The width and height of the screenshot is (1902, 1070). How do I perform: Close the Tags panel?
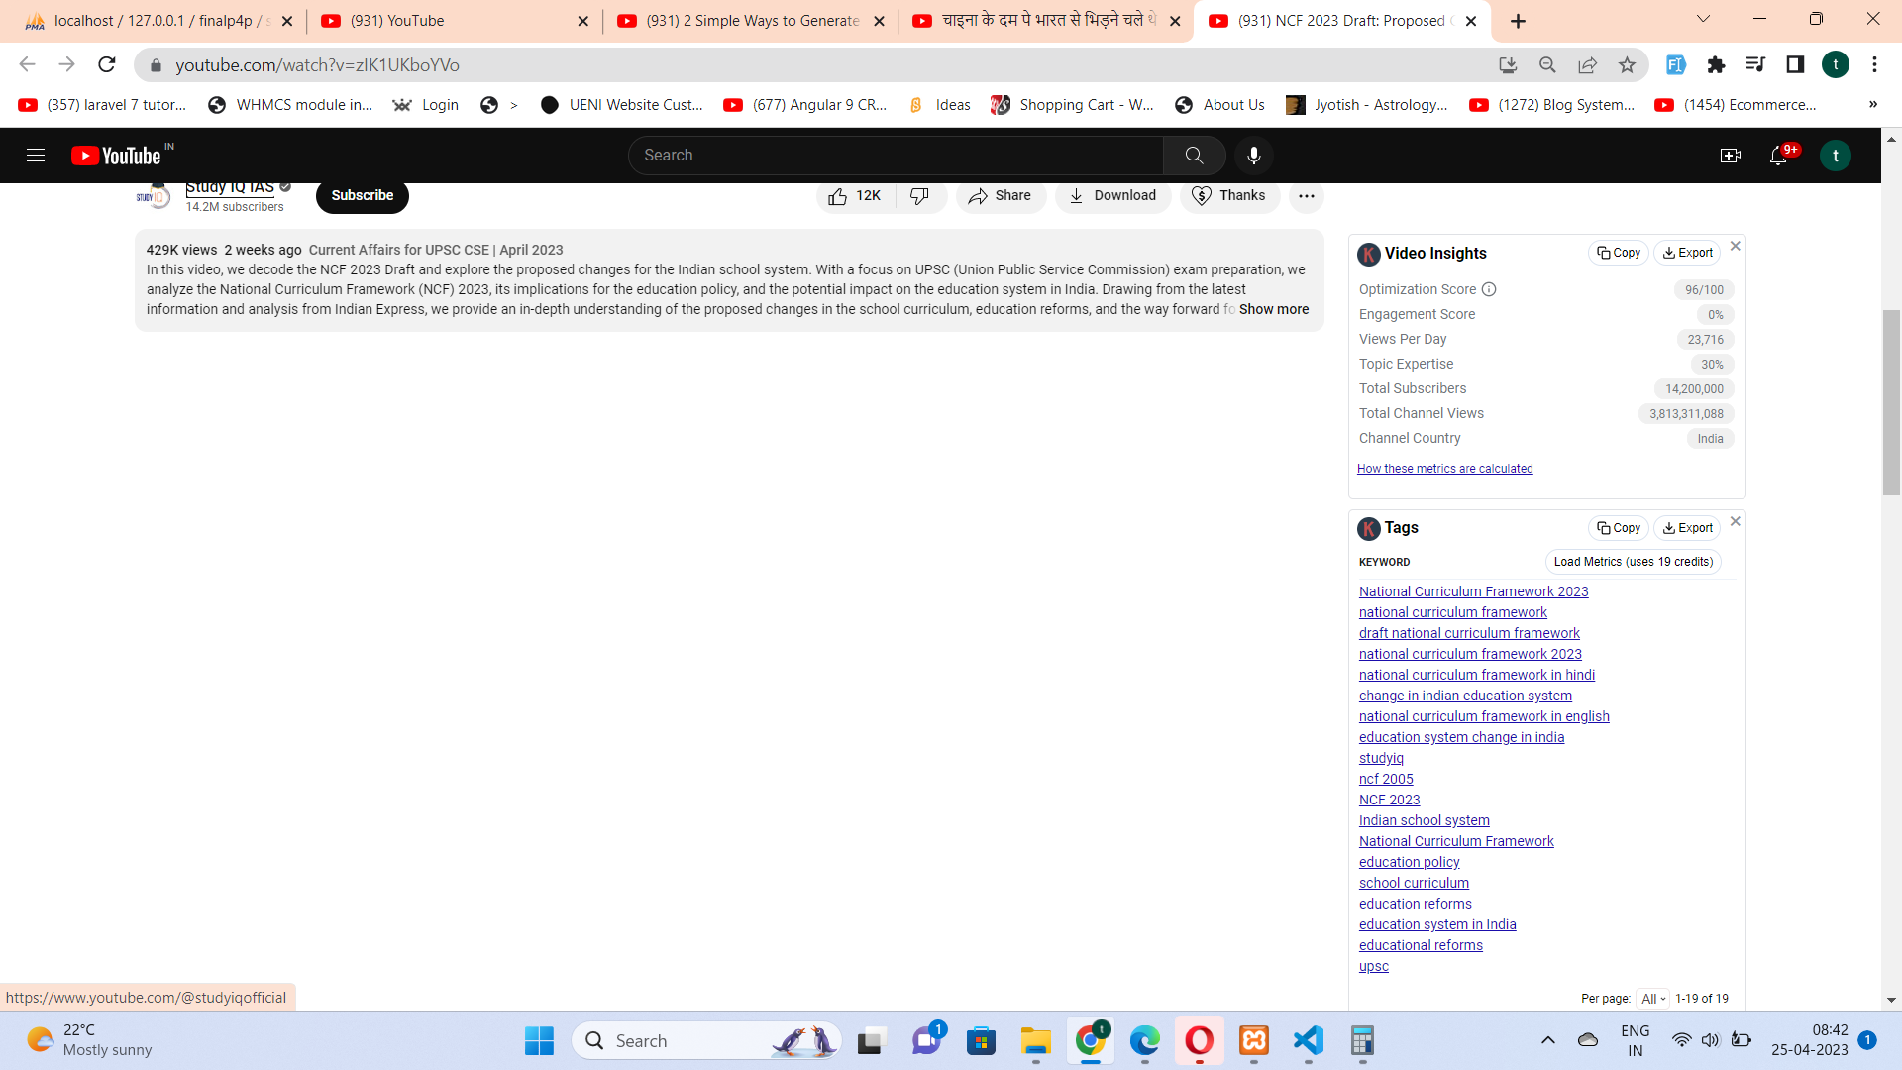[1735, 521]
